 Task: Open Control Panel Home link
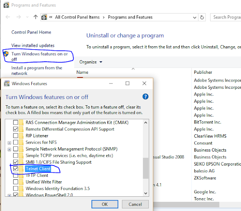click(31, 32)
